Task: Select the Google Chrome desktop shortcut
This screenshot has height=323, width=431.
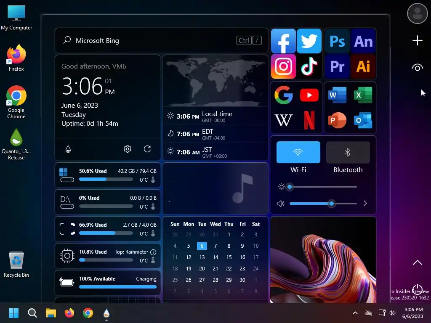Action: coord(16,102)
